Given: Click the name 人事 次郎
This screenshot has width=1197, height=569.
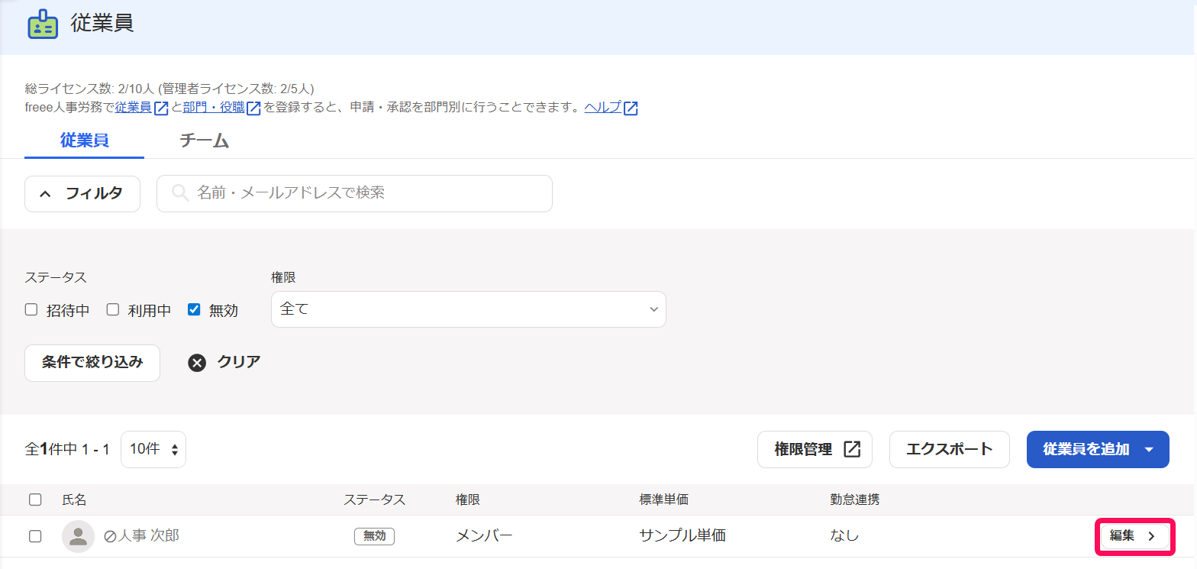Looking at the screenshot, I should (148, 536).
